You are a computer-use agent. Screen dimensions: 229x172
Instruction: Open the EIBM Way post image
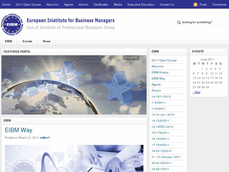tap(74, 158)
